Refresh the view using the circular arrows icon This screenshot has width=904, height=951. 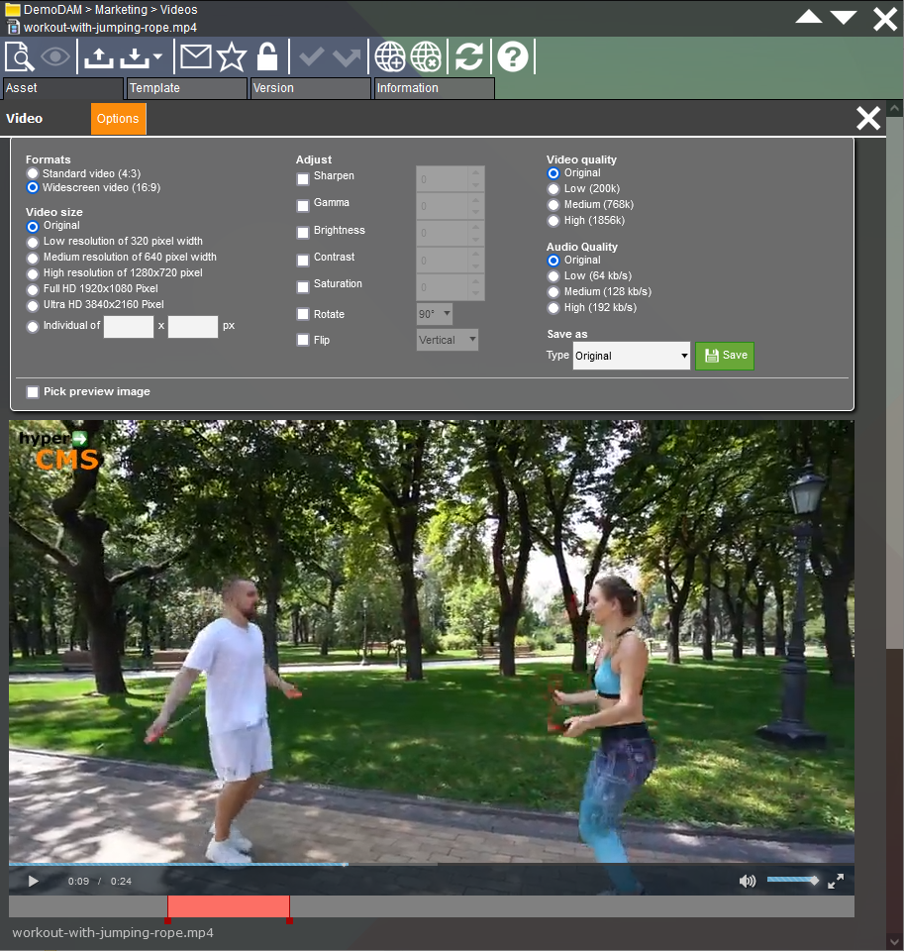pos(468,56)
